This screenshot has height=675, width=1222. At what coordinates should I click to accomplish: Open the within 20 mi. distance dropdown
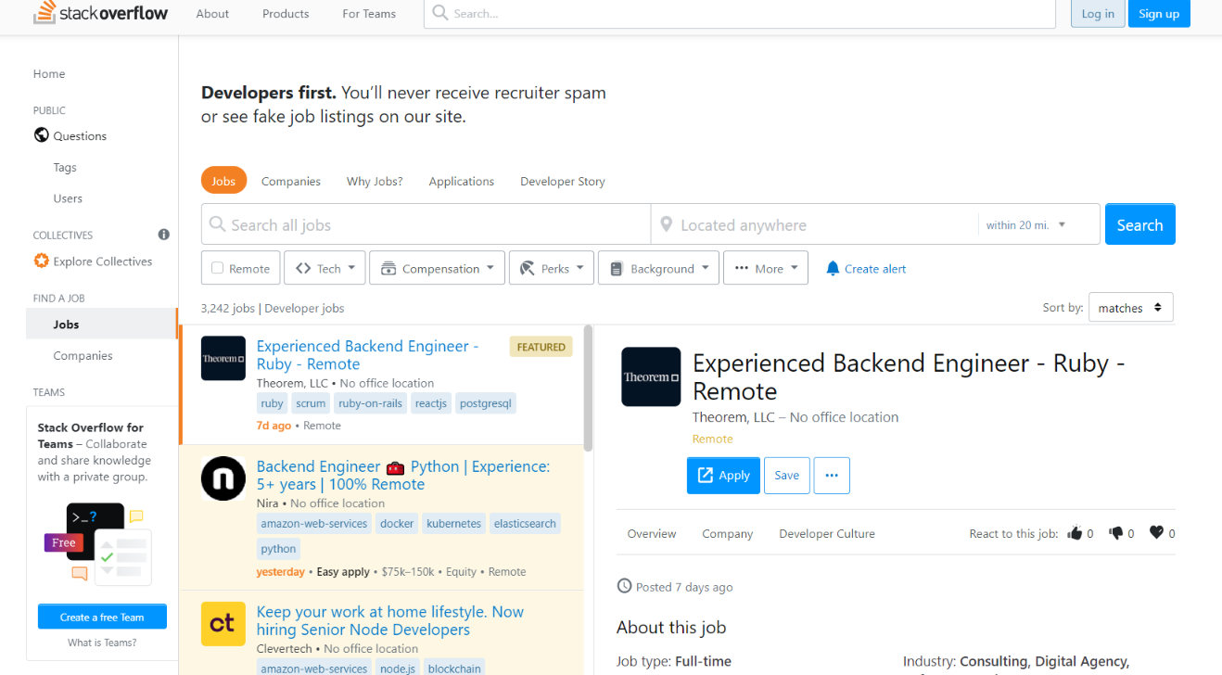click(1025, 224)
